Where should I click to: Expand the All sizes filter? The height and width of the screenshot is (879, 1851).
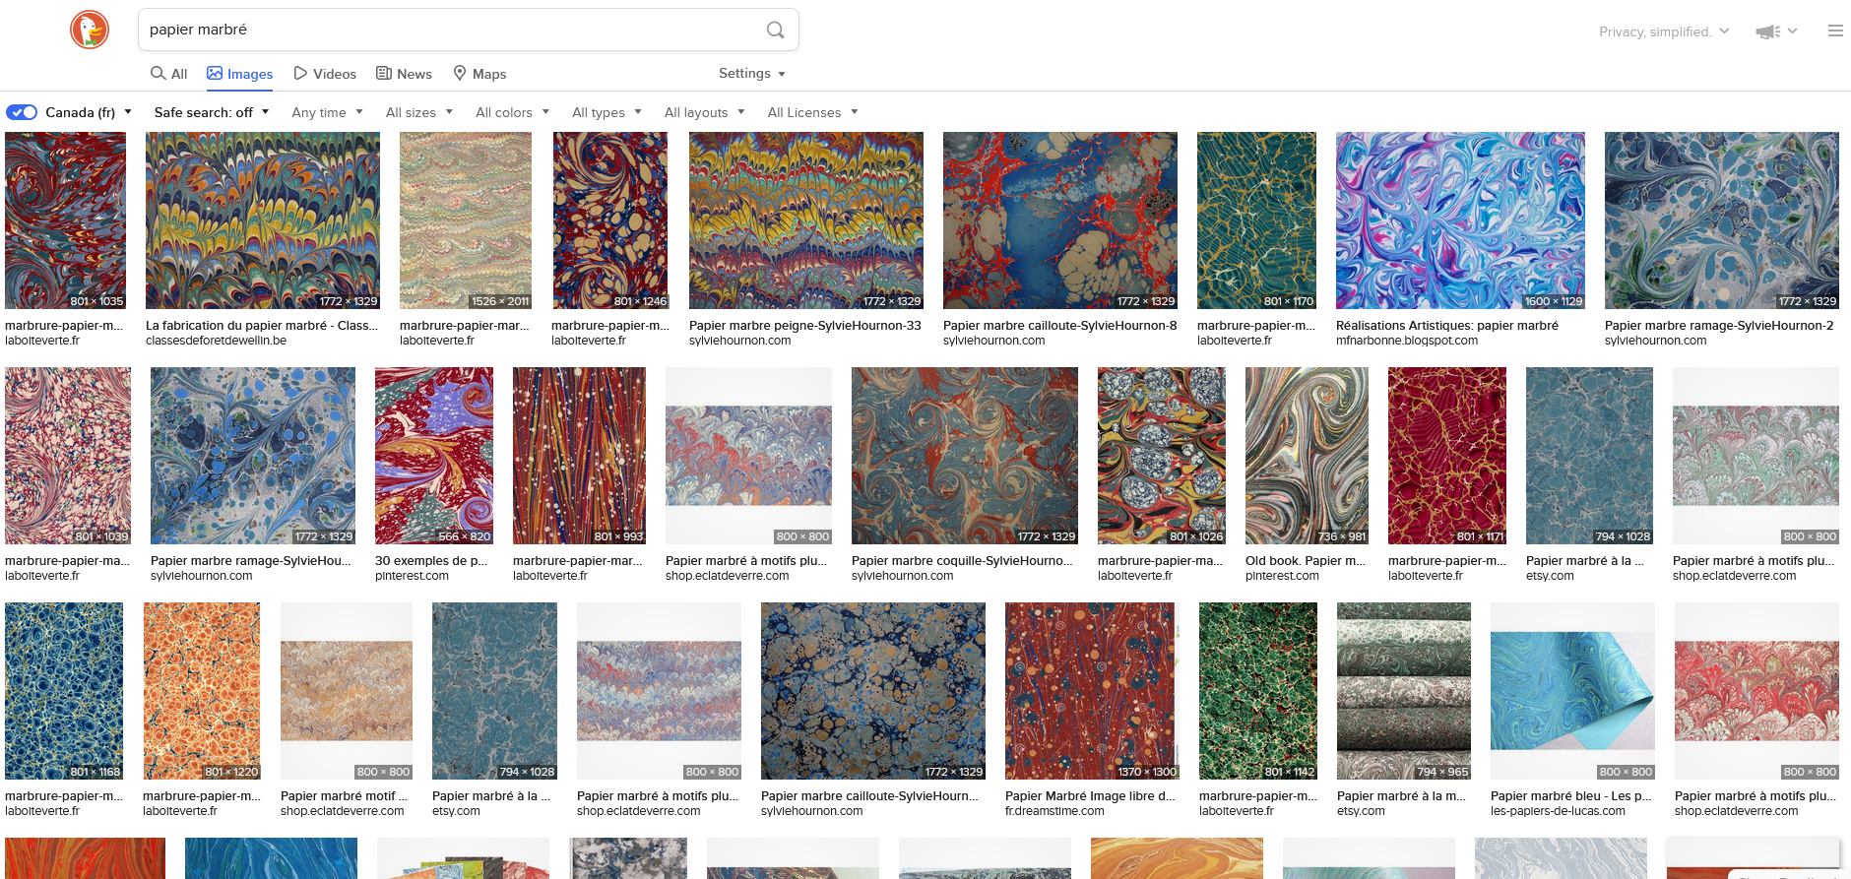pos(419,112)
